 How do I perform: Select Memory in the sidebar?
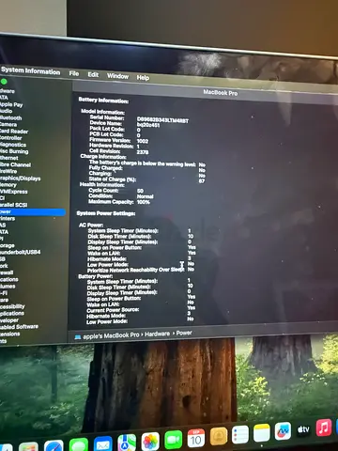pos(8,185)
